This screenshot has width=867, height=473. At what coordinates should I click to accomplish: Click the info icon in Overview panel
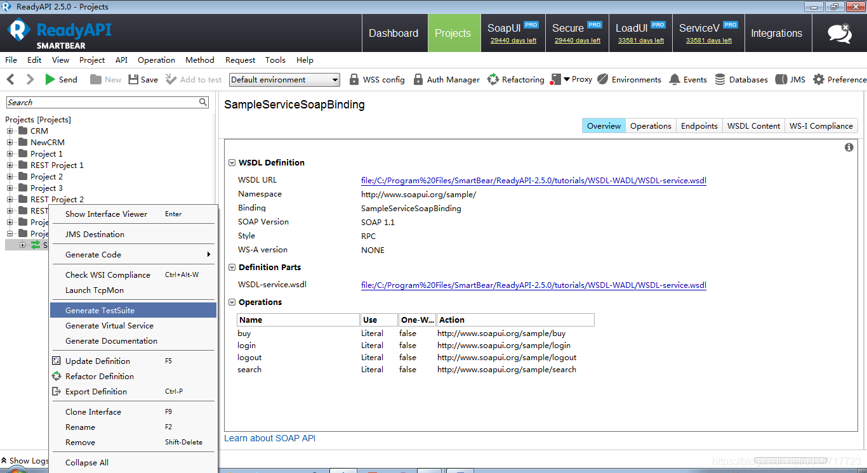click(x=849, y=147)
